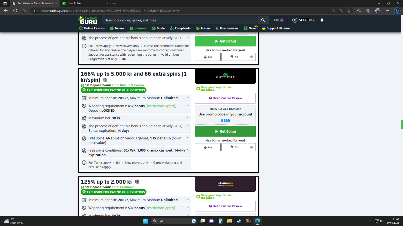Click the B666 promo code link
This screenshot has width=403, height=226.
[x=225, y=120]
